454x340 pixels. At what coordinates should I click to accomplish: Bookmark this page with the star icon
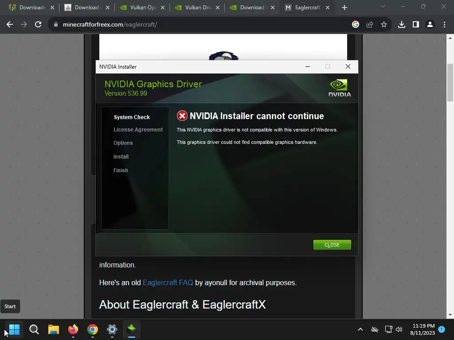(384, 25)
